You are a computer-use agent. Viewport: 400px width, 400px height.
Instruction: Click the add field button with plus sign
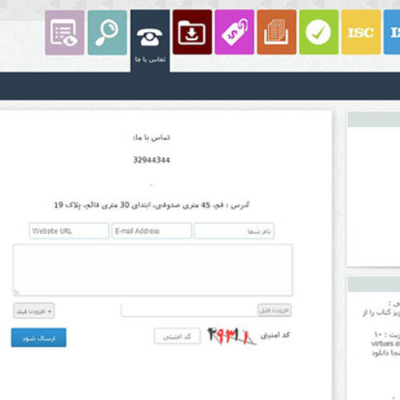coord(34,311)
